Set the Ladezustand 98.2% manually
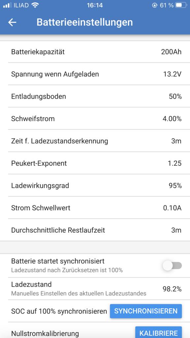This screenshot has width=190, height=338. tap(95, 289)
